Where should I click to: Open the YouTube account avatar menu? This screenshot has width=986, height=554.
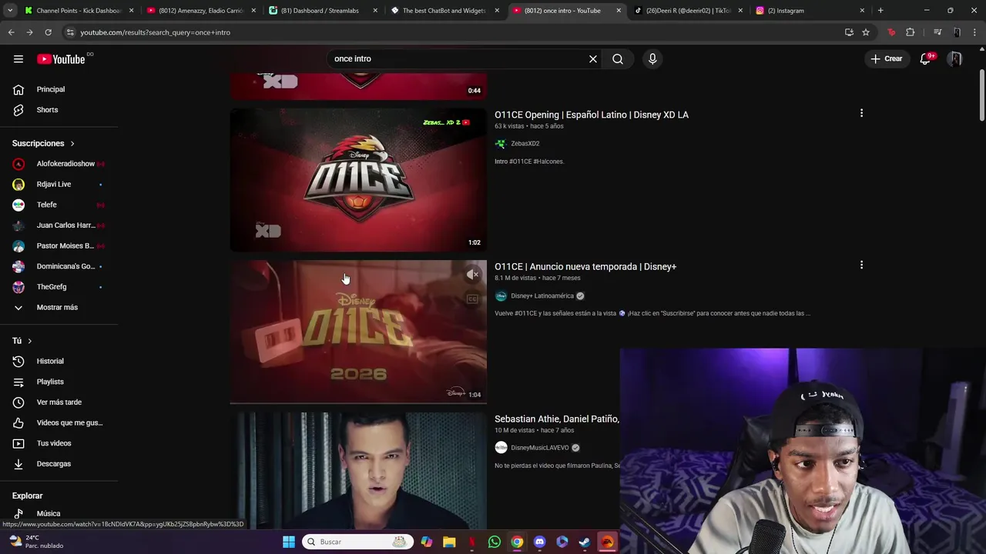[x=955, y=59]
